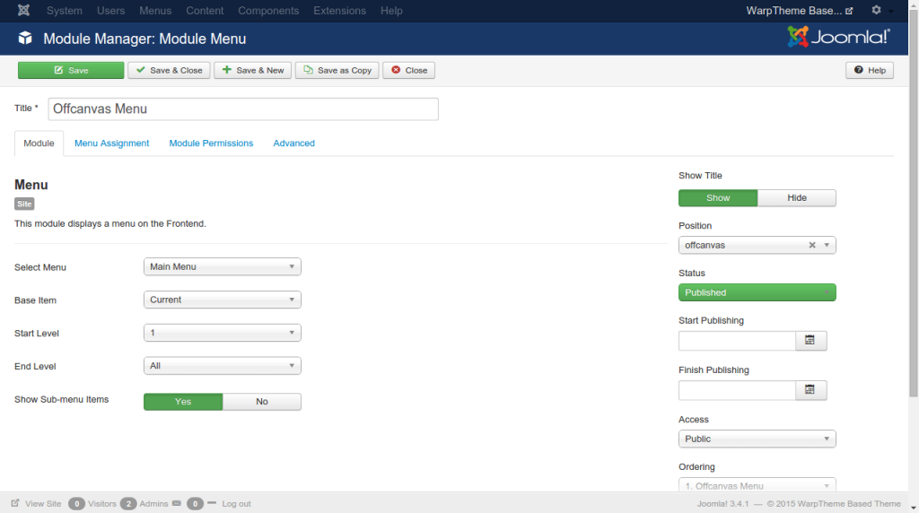The width and height of the screenshot is (919, 513).
Task: Click Save as Copy button
Action: [x=337, y=70]
